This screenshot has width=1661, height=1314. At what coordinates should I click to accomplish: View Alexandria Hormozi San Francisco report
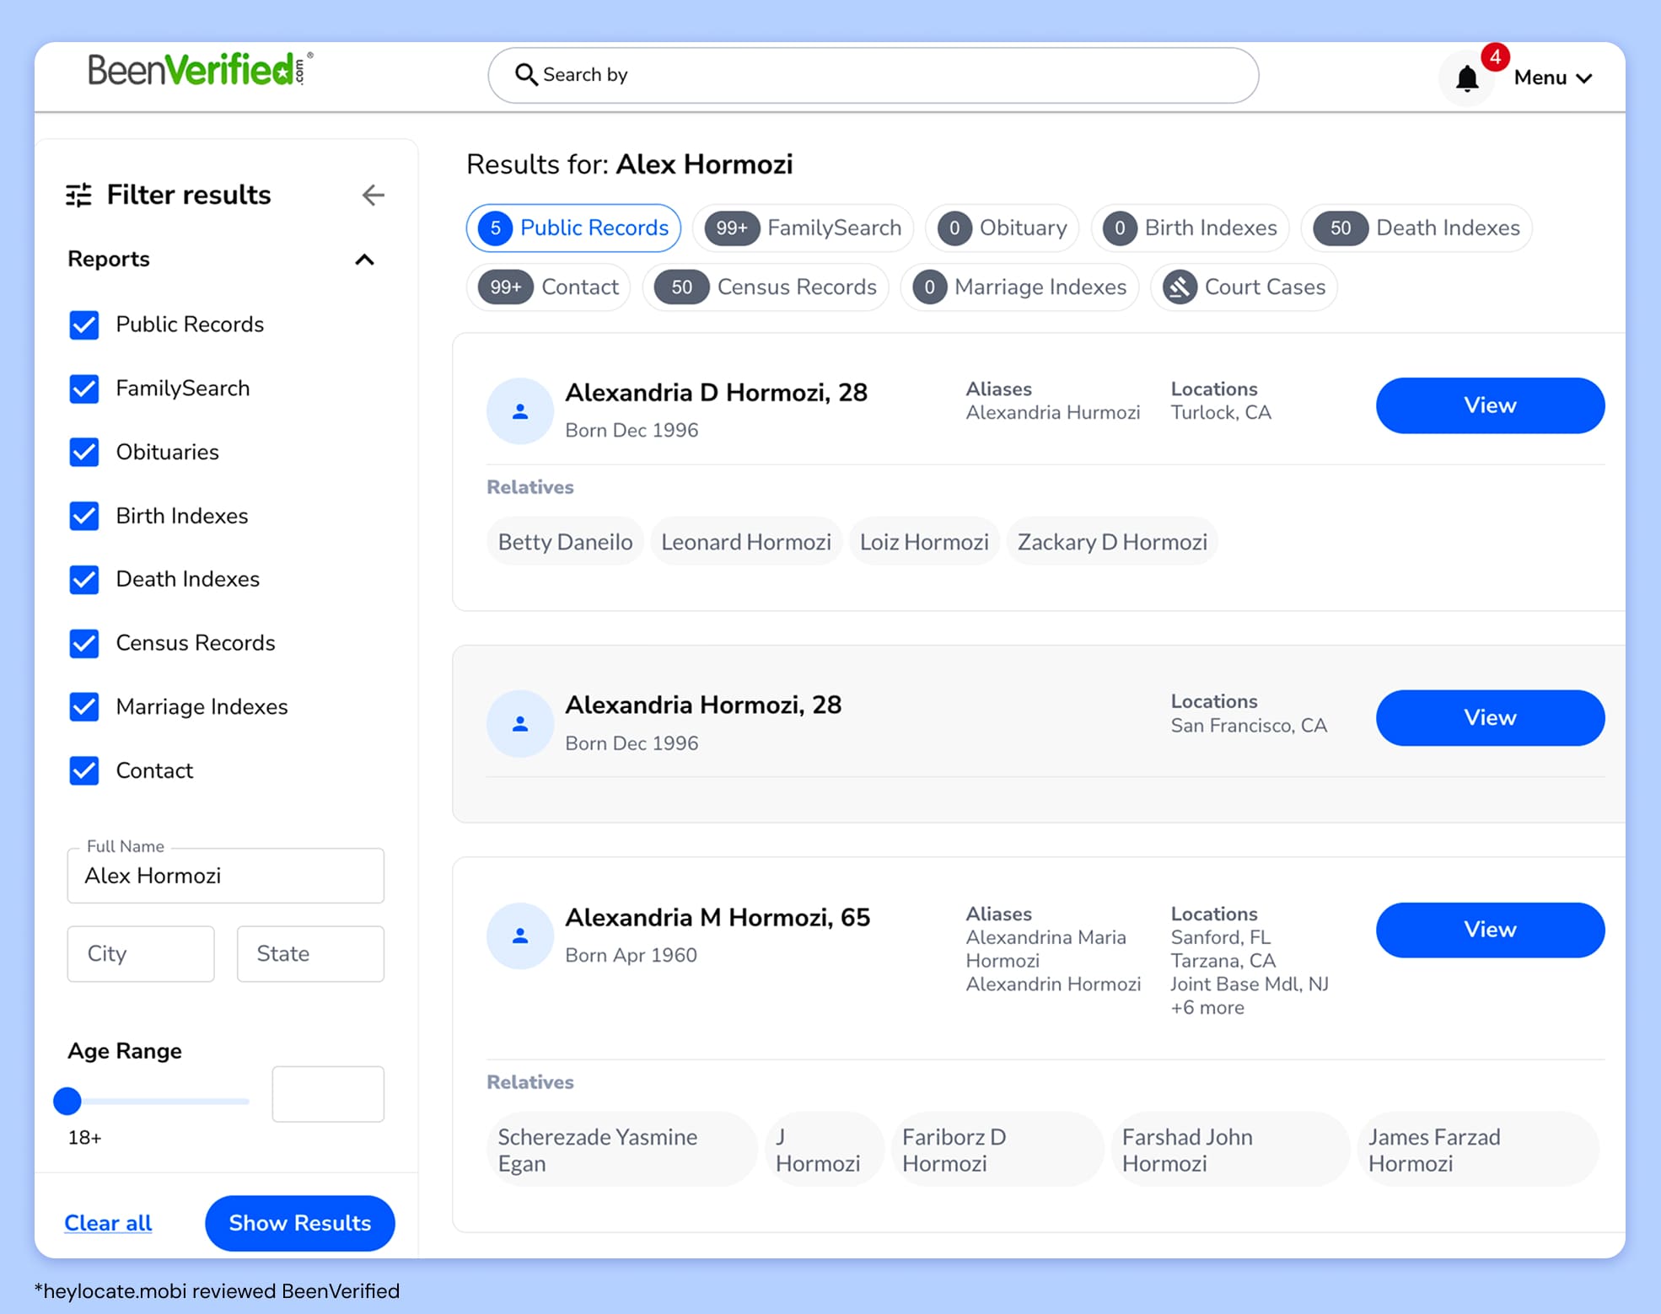coord(1490,718)
